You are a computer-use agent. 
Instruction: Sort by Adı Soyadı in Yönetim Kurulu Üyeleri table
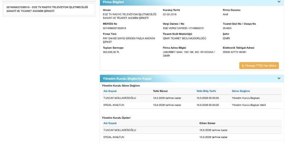[110, 124]
